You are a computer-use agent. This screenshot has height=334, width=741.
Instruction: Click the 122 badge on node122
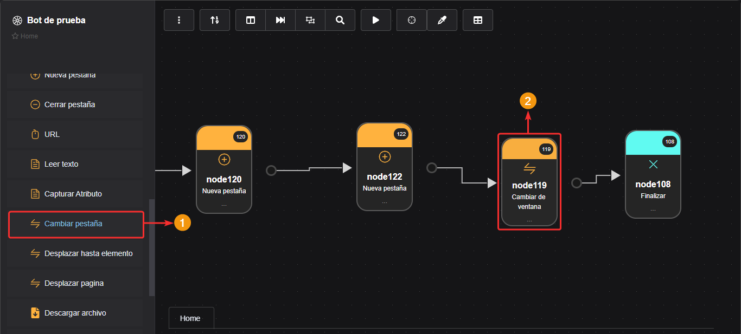point(401,134)
